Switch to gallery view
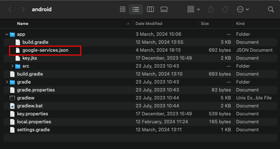 pos(164,9)
